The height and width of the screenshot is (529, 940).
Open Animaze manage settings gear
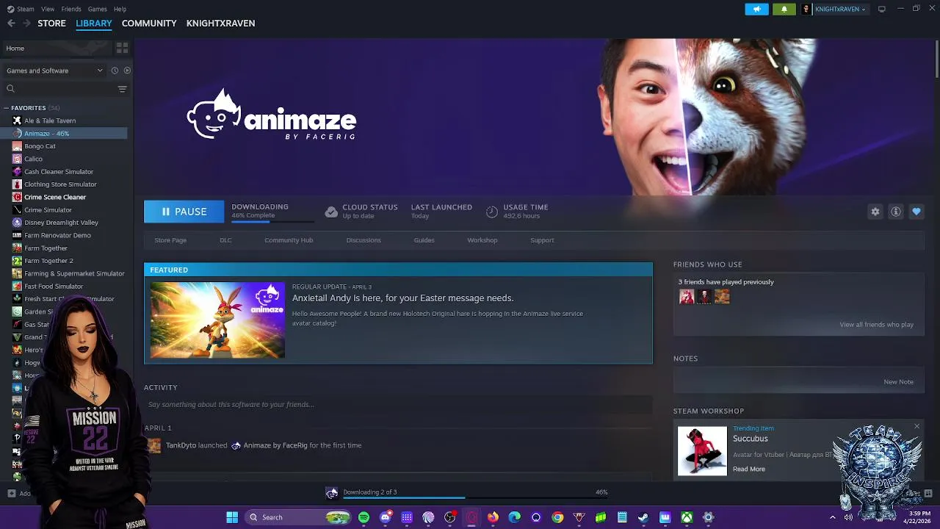tap(875, 212)
